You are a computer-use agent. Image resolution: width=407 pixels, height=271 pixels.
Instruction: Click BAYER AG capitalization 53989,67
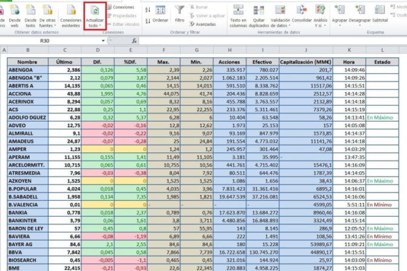[306, 244]
